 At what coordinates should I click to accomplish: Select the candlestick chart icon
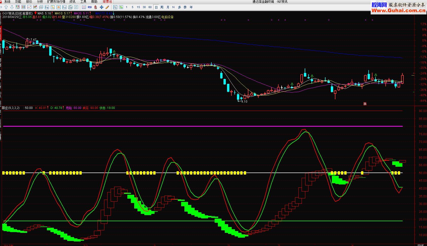tap(35, 7)
